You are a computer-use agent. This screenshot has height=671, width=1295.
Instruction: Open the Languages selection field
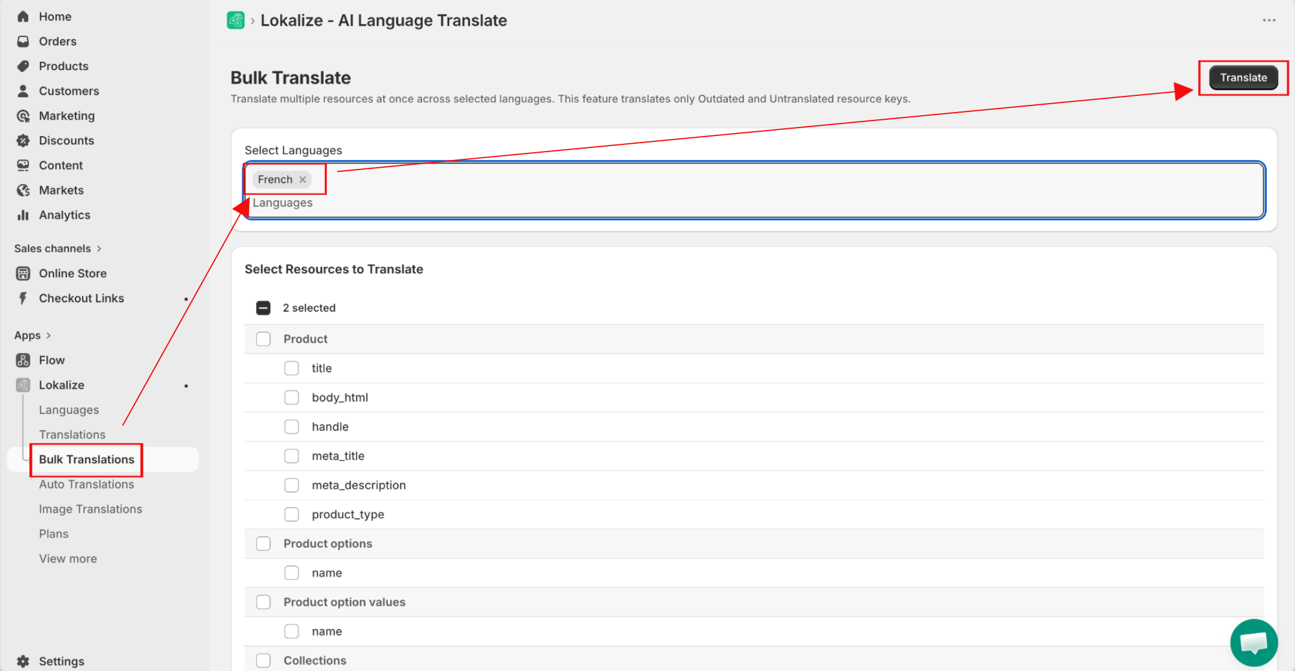[754, 191]
